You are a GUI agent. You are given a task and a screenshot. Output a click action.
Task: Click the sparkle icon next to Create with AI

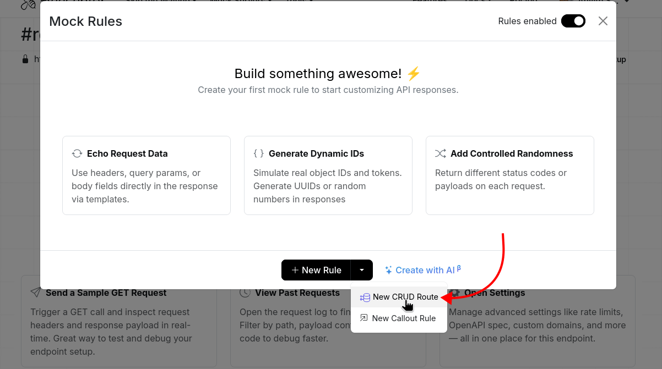pos(390,269)
